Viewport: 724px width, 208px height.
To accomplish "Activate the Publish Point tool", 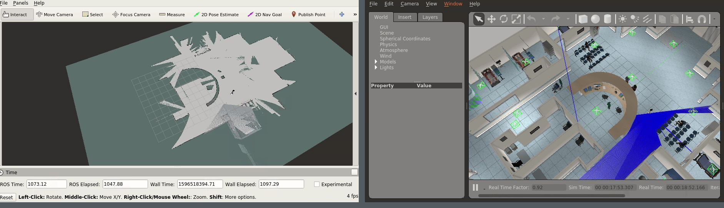I will pos(308,15).
